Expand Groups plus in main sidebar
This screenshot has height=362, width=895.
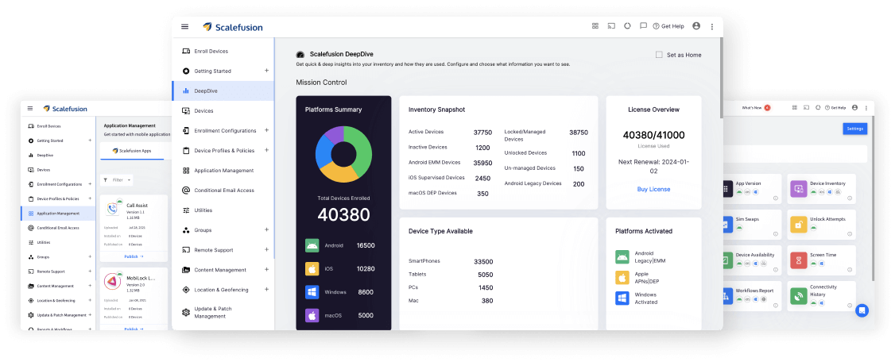click(266, 229)
